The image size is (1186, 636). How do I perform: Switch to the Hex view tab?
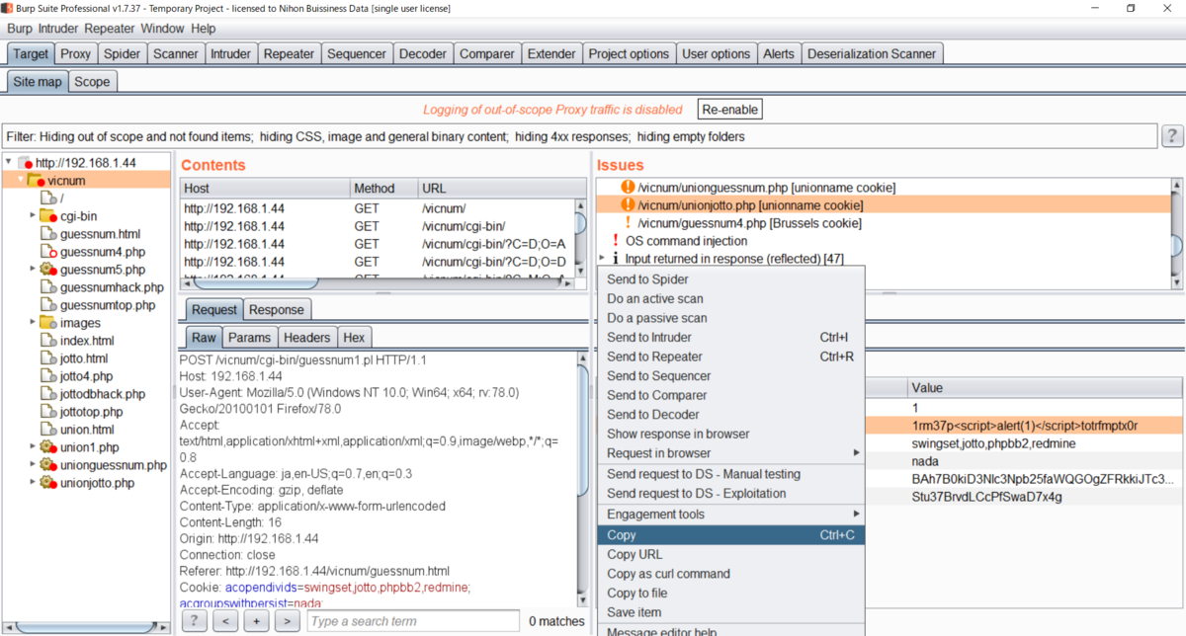pos(354,338)
